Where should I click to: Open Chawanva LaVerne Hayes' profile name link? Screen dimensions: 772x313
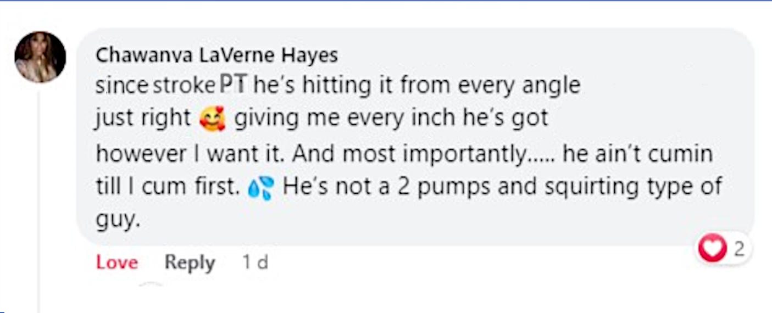(x=216, y=55)
